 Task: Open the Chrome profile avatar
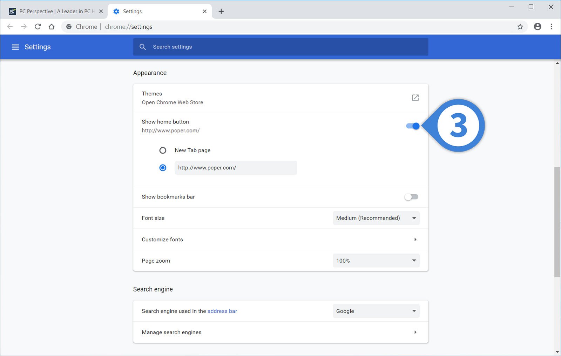coord(538,26)
